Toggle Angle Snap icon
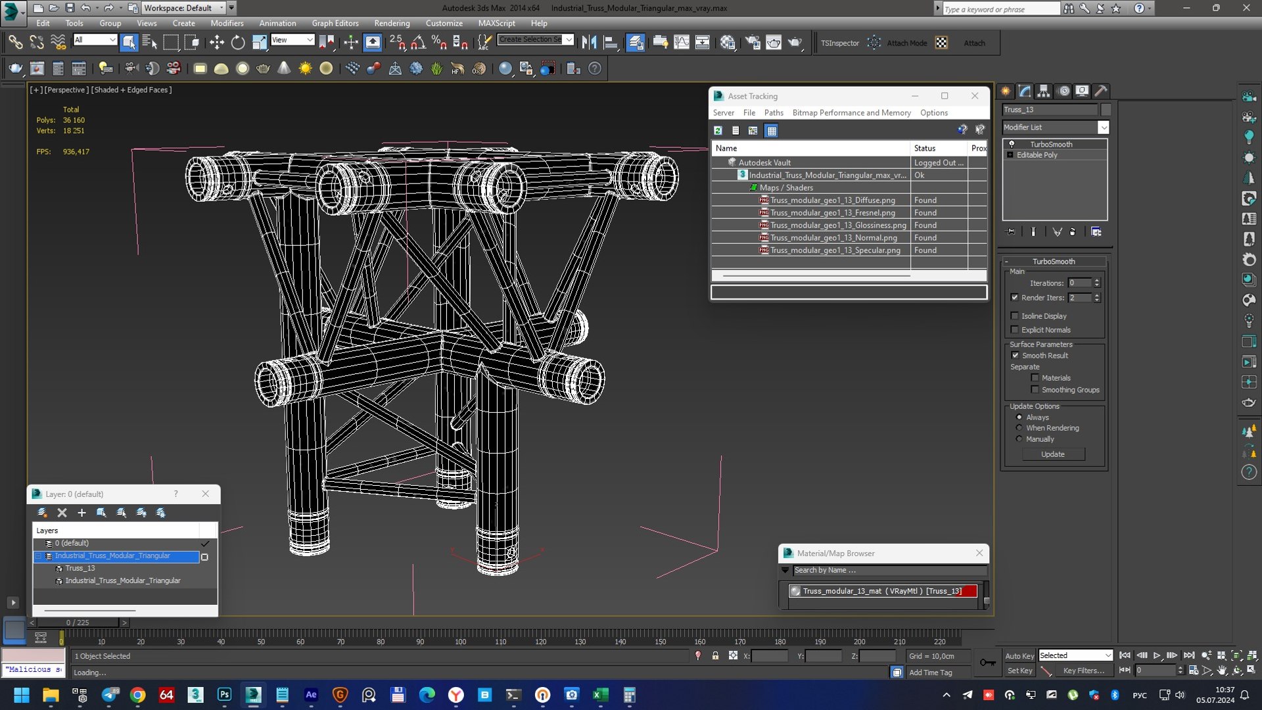 point(419,43)
